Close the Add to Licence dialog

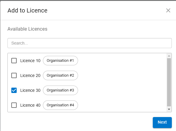[168, 10]
